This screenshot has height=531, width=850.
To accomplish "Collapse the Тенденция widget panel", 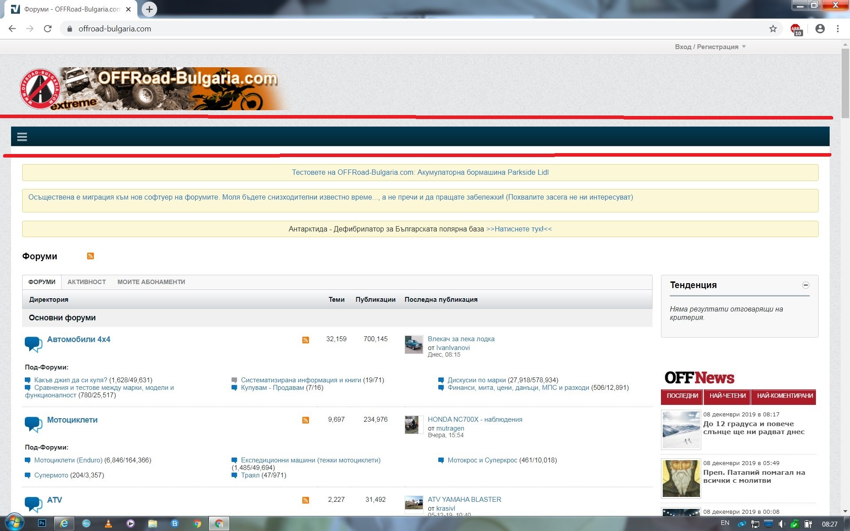I will tap(806, 285).
